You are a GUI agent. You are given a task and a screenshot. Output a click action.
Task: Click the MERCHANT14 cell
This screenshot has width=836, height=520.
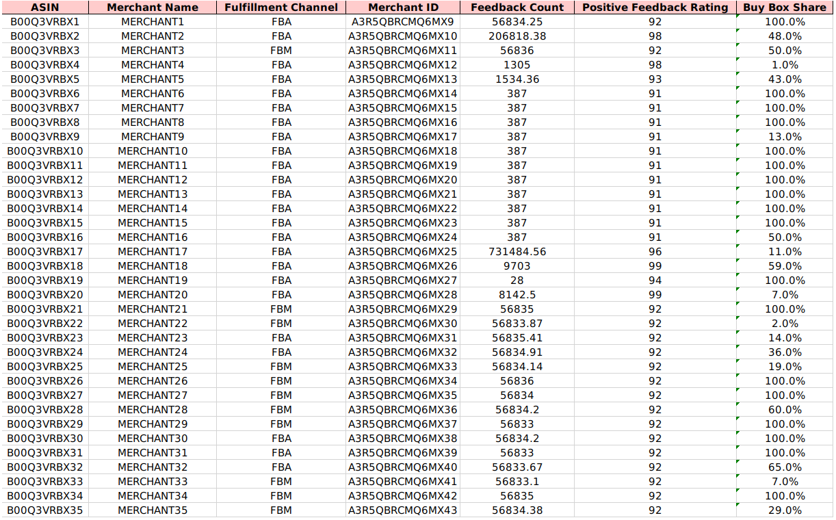[153, 209]
